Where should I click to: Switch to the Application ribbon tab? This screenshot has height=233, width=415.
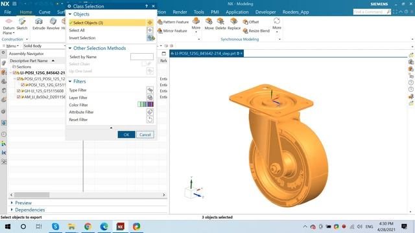[237, 12]
